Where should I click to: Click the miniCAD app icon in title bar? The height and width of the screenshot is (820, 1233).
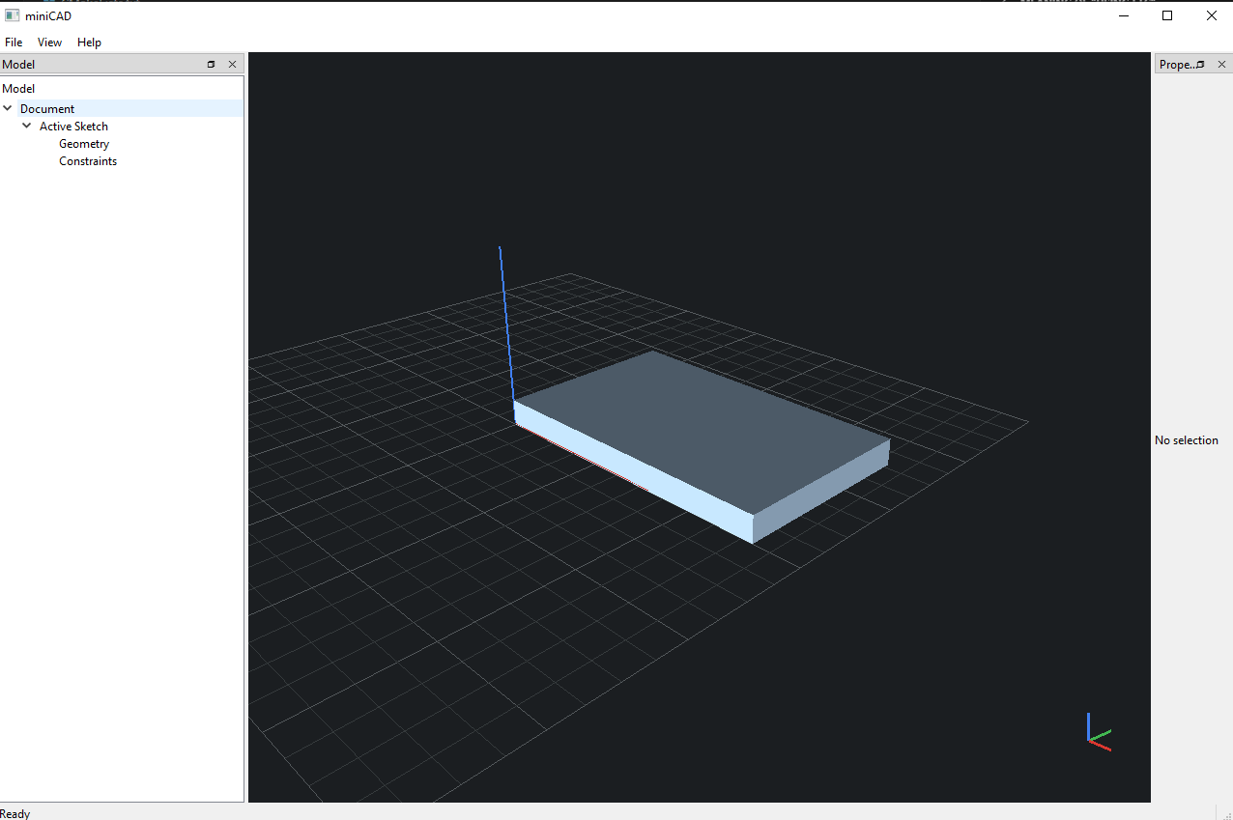(12, 15)
